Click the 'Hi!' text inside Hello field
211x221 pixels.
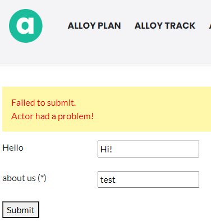(x=106, y=150)
